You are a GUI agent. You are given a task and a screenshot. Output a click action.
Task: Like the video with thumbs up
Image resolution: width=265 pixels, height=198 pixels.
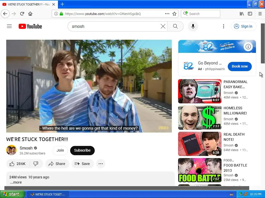click(x=18, y=164)
